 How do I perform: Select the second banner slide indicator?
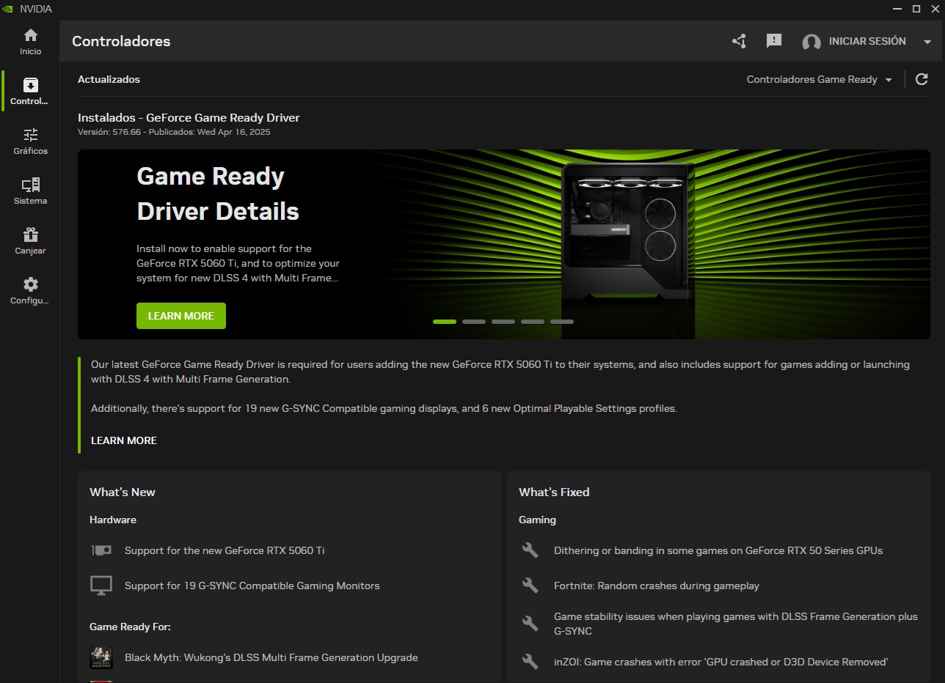click(474, 322)
